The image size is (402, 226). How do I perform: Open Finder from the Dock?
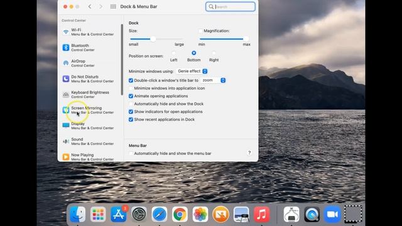coord(77,214)
